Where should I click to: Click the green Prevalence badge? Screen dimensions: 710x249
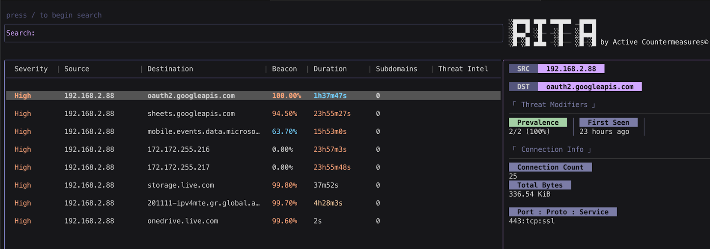tap(538, 123)
